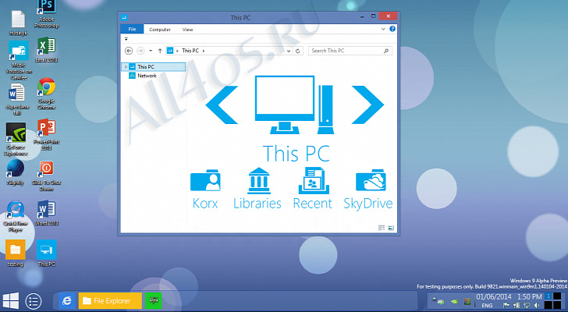Click the greyed forward navigation button

[x=140, y=51]
